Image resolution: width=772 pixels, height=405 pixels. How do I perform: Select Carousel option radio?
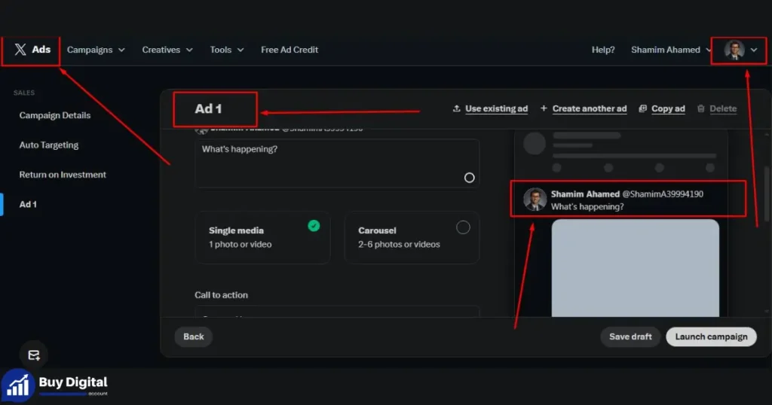click(x=463, y=227)
